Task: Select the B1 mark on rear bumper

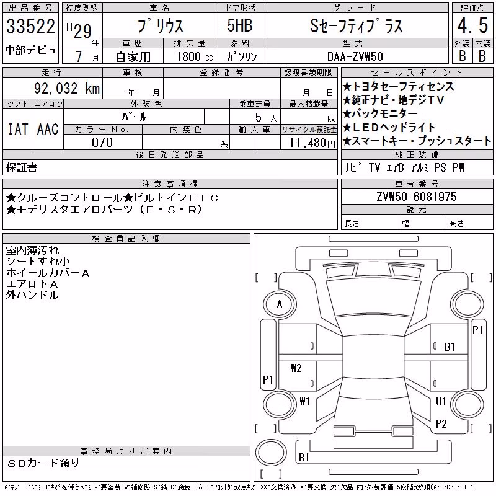Action: point(304,457)
